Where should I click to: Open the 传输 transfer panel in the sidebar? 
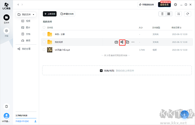(6, 31)
